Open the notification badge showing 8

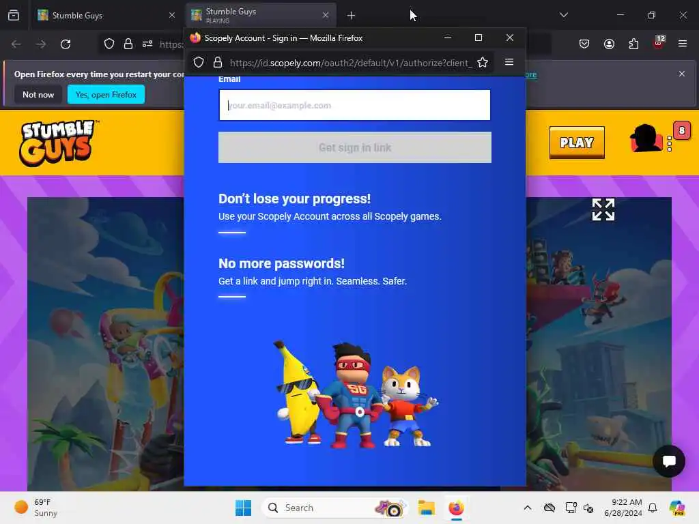tap(682, 130)
